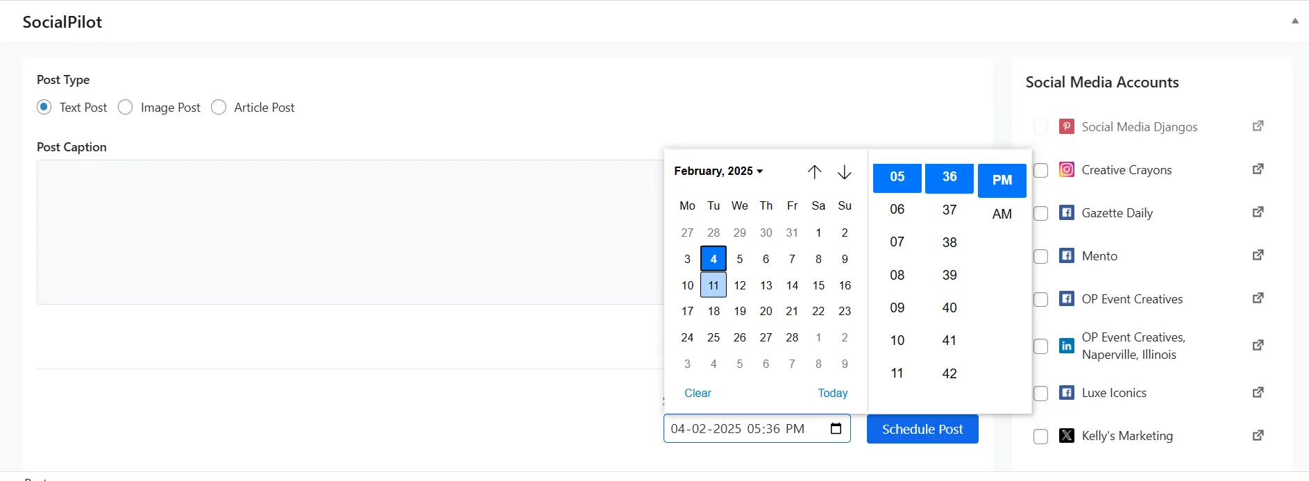Check the Kelly's Marketing account checkbox
Image resolution: width=1309 pixels, height=481 pixels.
1041,436
